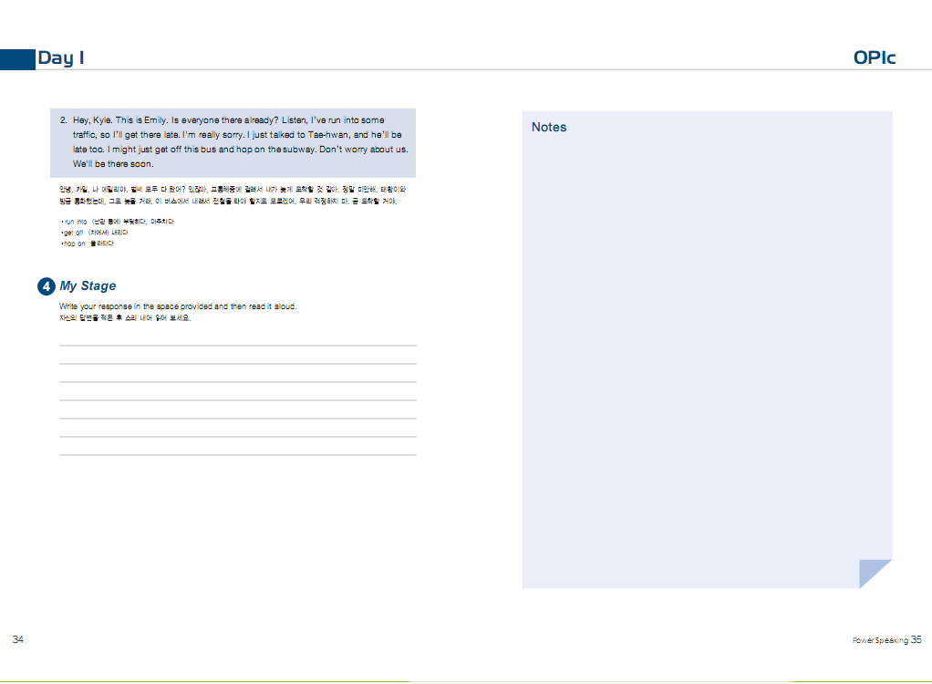Click the 'We'll be there soon' sentence
This screenshot has width=932, height=684.
tap(113, 164)
